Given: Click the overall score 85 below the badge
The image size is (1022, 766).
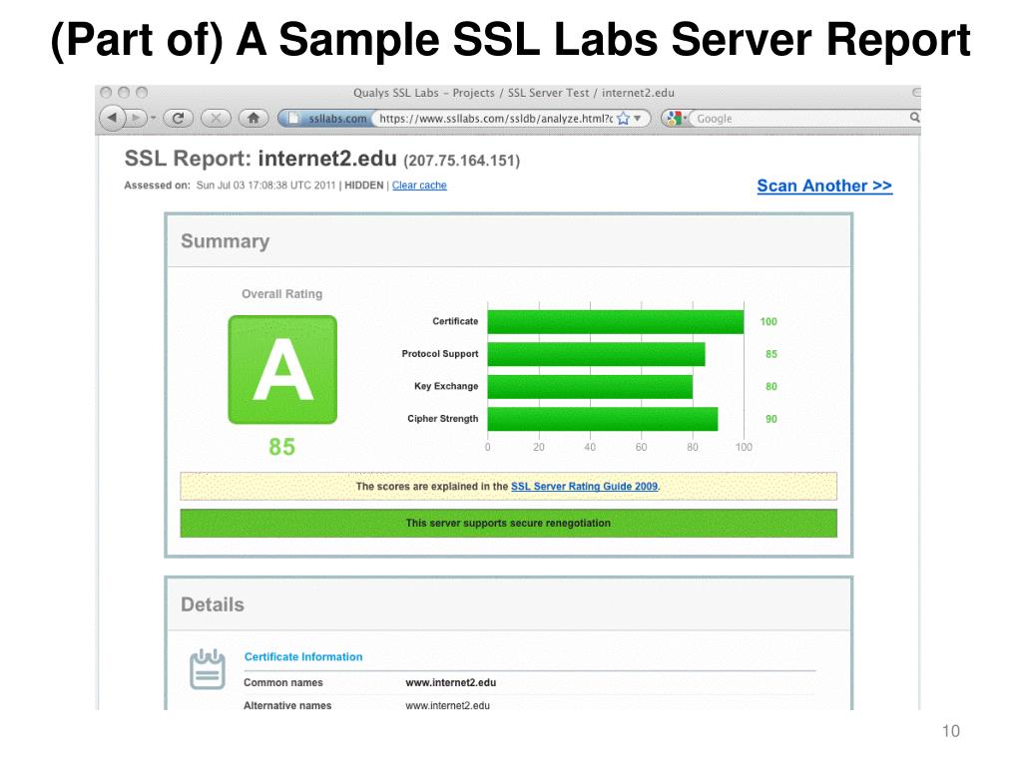Looking at the screenshot, I should point(282,447).
